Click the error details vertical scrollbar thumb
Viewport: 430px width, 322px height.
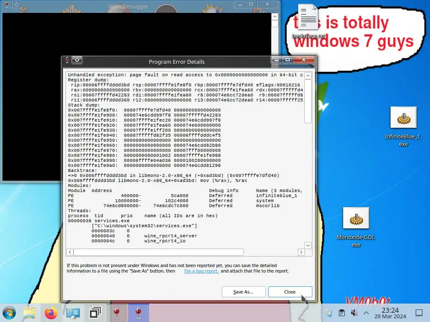point(308,101)
